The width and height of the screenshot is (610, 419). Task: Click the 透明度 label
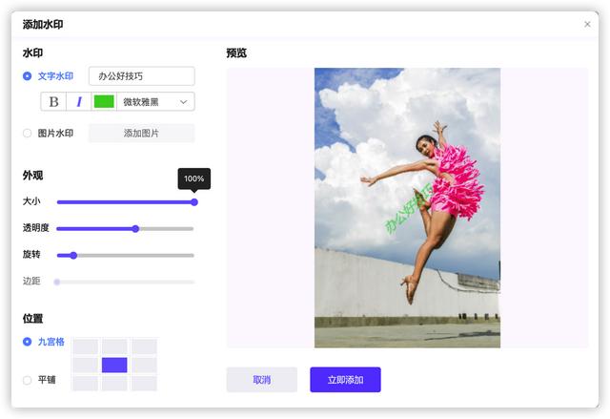coord(36,228)
